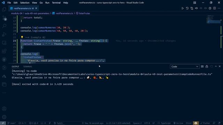Viewport: 223px width, 125px height.
Task: Open the Search view in the activity bar
Action: [4, 26]
